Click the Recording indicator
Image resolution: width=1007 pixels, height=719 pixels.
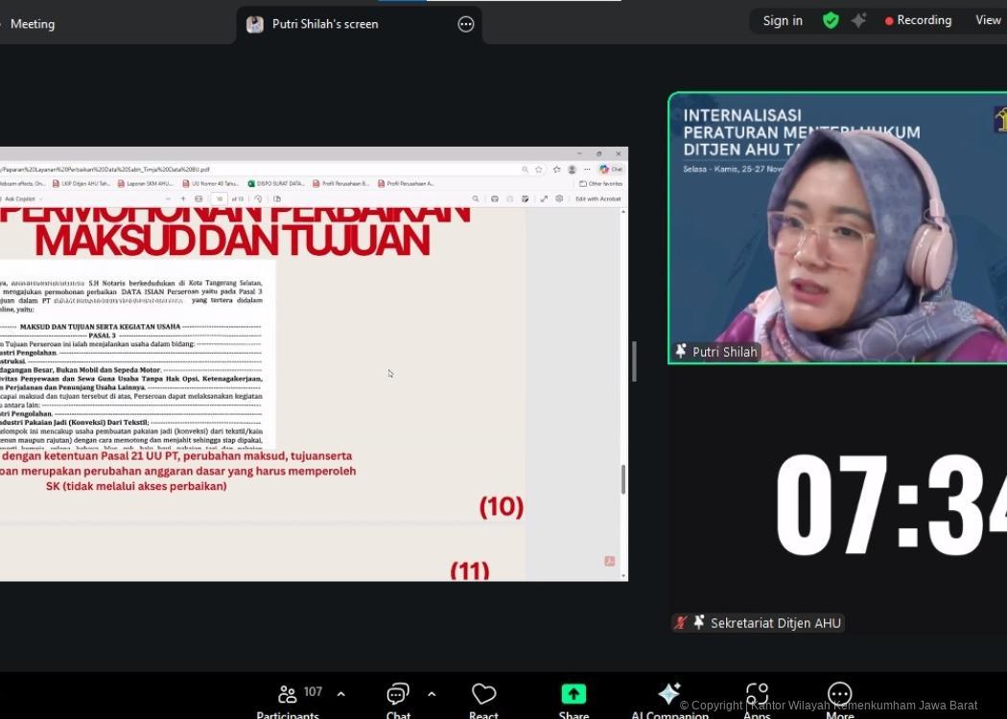(918, 20)
